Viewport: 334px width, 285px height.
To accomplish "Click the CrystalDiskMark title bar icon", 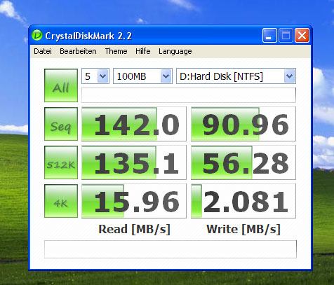I will pyautogui.click(x=36, y=36).
